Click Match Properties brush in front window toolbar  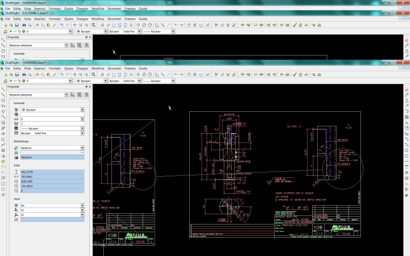[x=54, y=75]
